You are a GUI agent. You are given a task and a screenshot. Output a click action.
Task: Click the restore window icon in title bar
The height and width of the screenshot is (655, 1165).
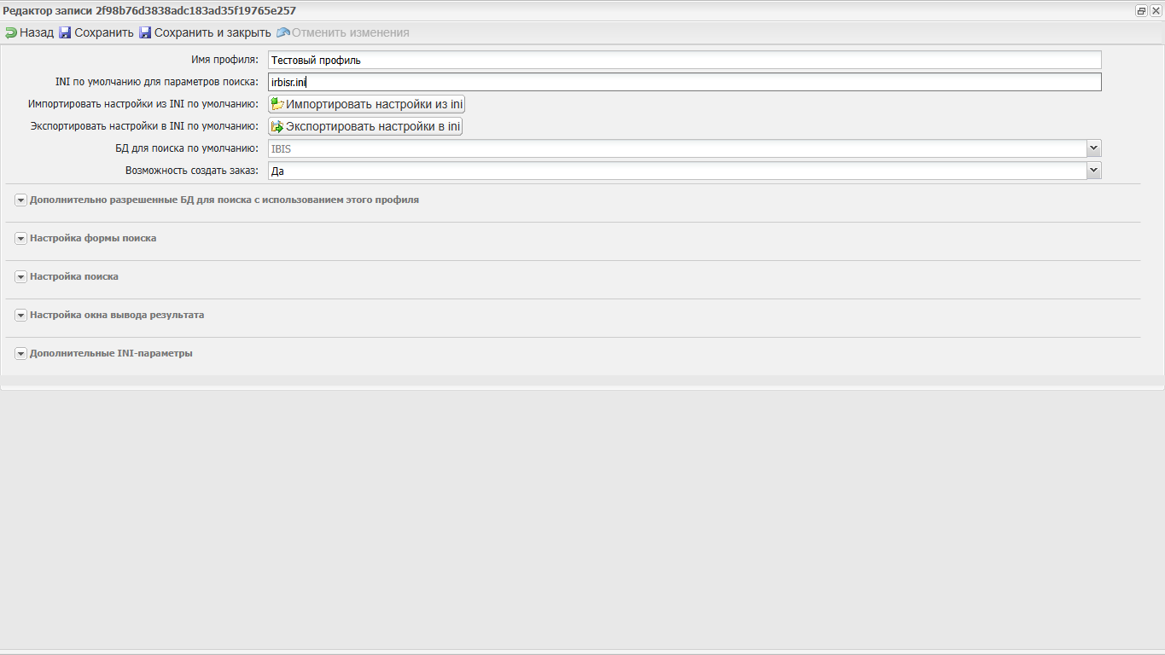1141,11
